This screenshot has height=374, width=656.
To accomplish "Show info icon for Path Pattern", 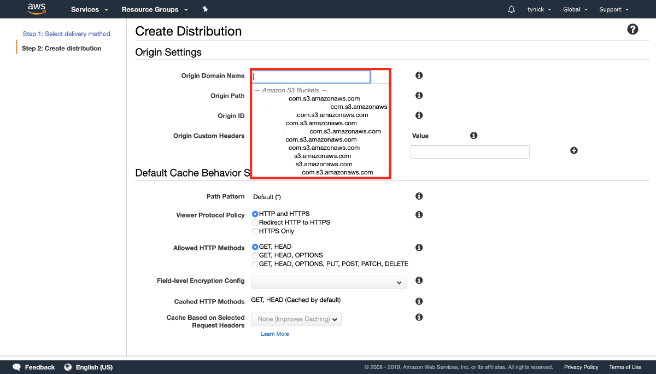I will point(419,196).
